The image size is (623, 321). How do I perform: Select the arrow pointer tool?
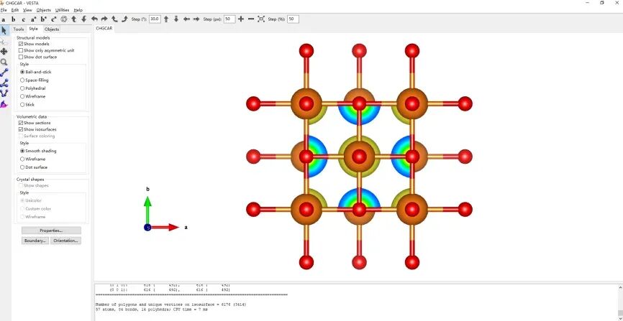(4, 30)
